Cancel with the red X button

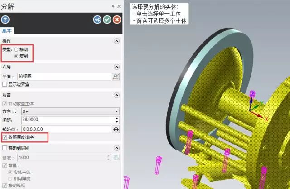(x=117, y=19)
